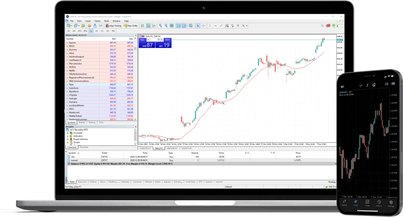Open the Charts menu
Screen dimensions: 403x217
click(x=97, y=21)
